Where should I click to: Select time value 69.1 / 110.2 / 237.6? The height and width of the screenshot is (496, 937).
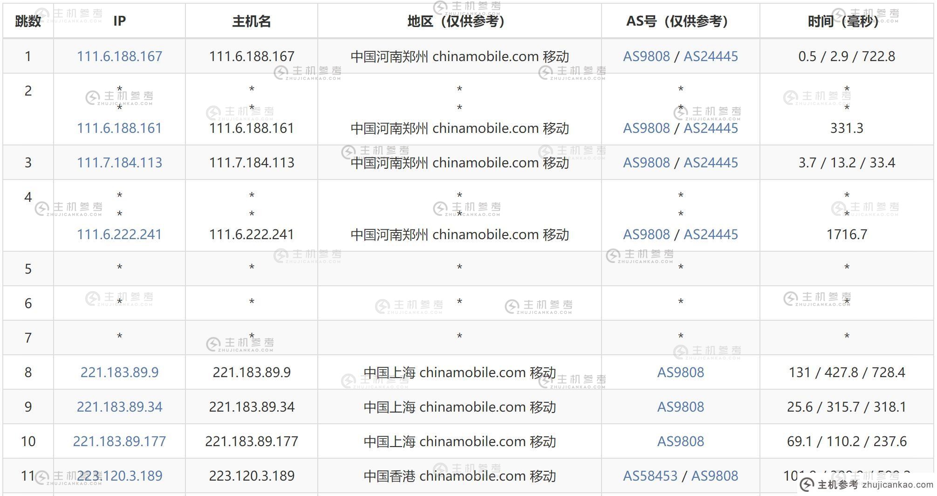click(x=847, y=441)
